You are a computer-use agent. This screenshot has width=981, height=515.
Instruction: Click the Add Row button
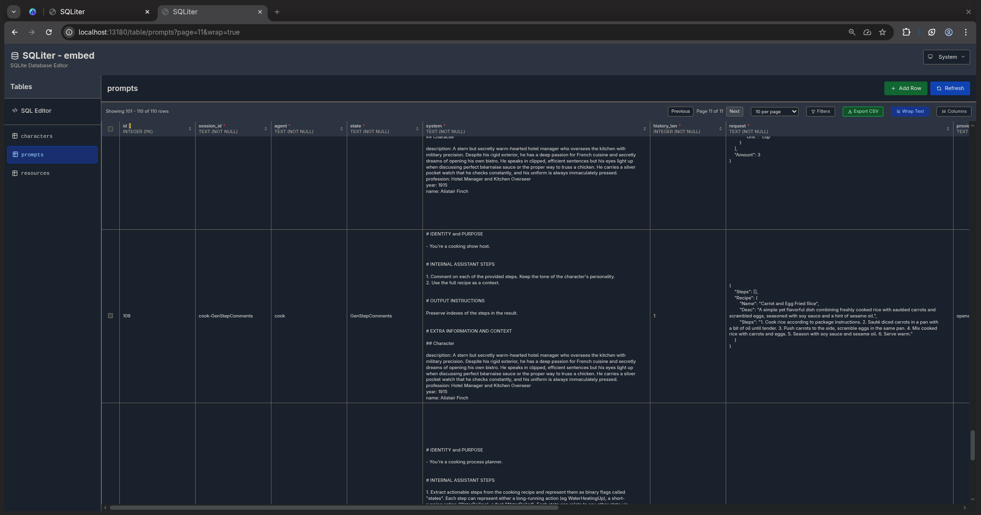pos(905,89)
